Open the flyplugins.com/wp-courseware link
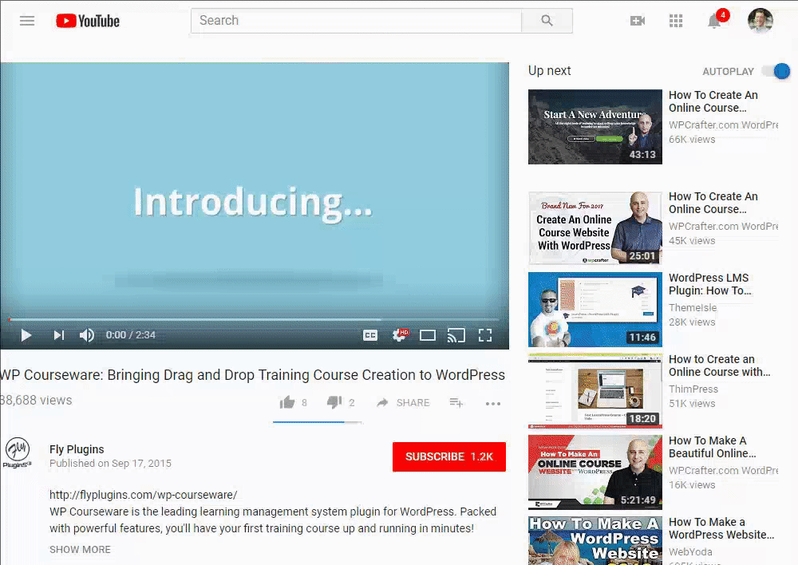Image resolution: width=798 pixels, height=565 pixels. pos(143,494)
